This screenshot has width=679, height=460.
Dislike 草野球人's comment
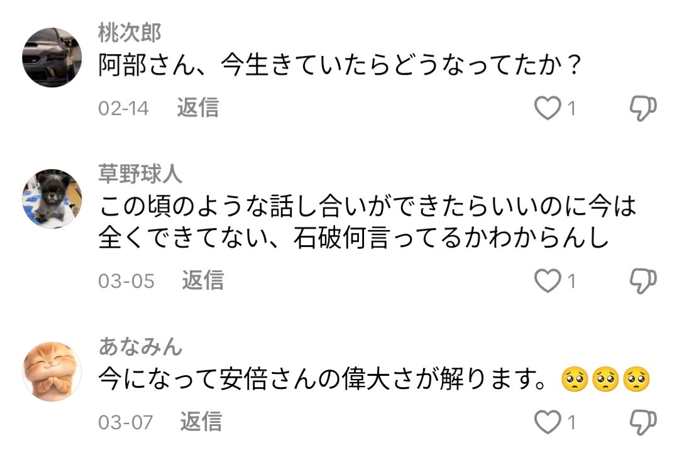coord(643,281)
